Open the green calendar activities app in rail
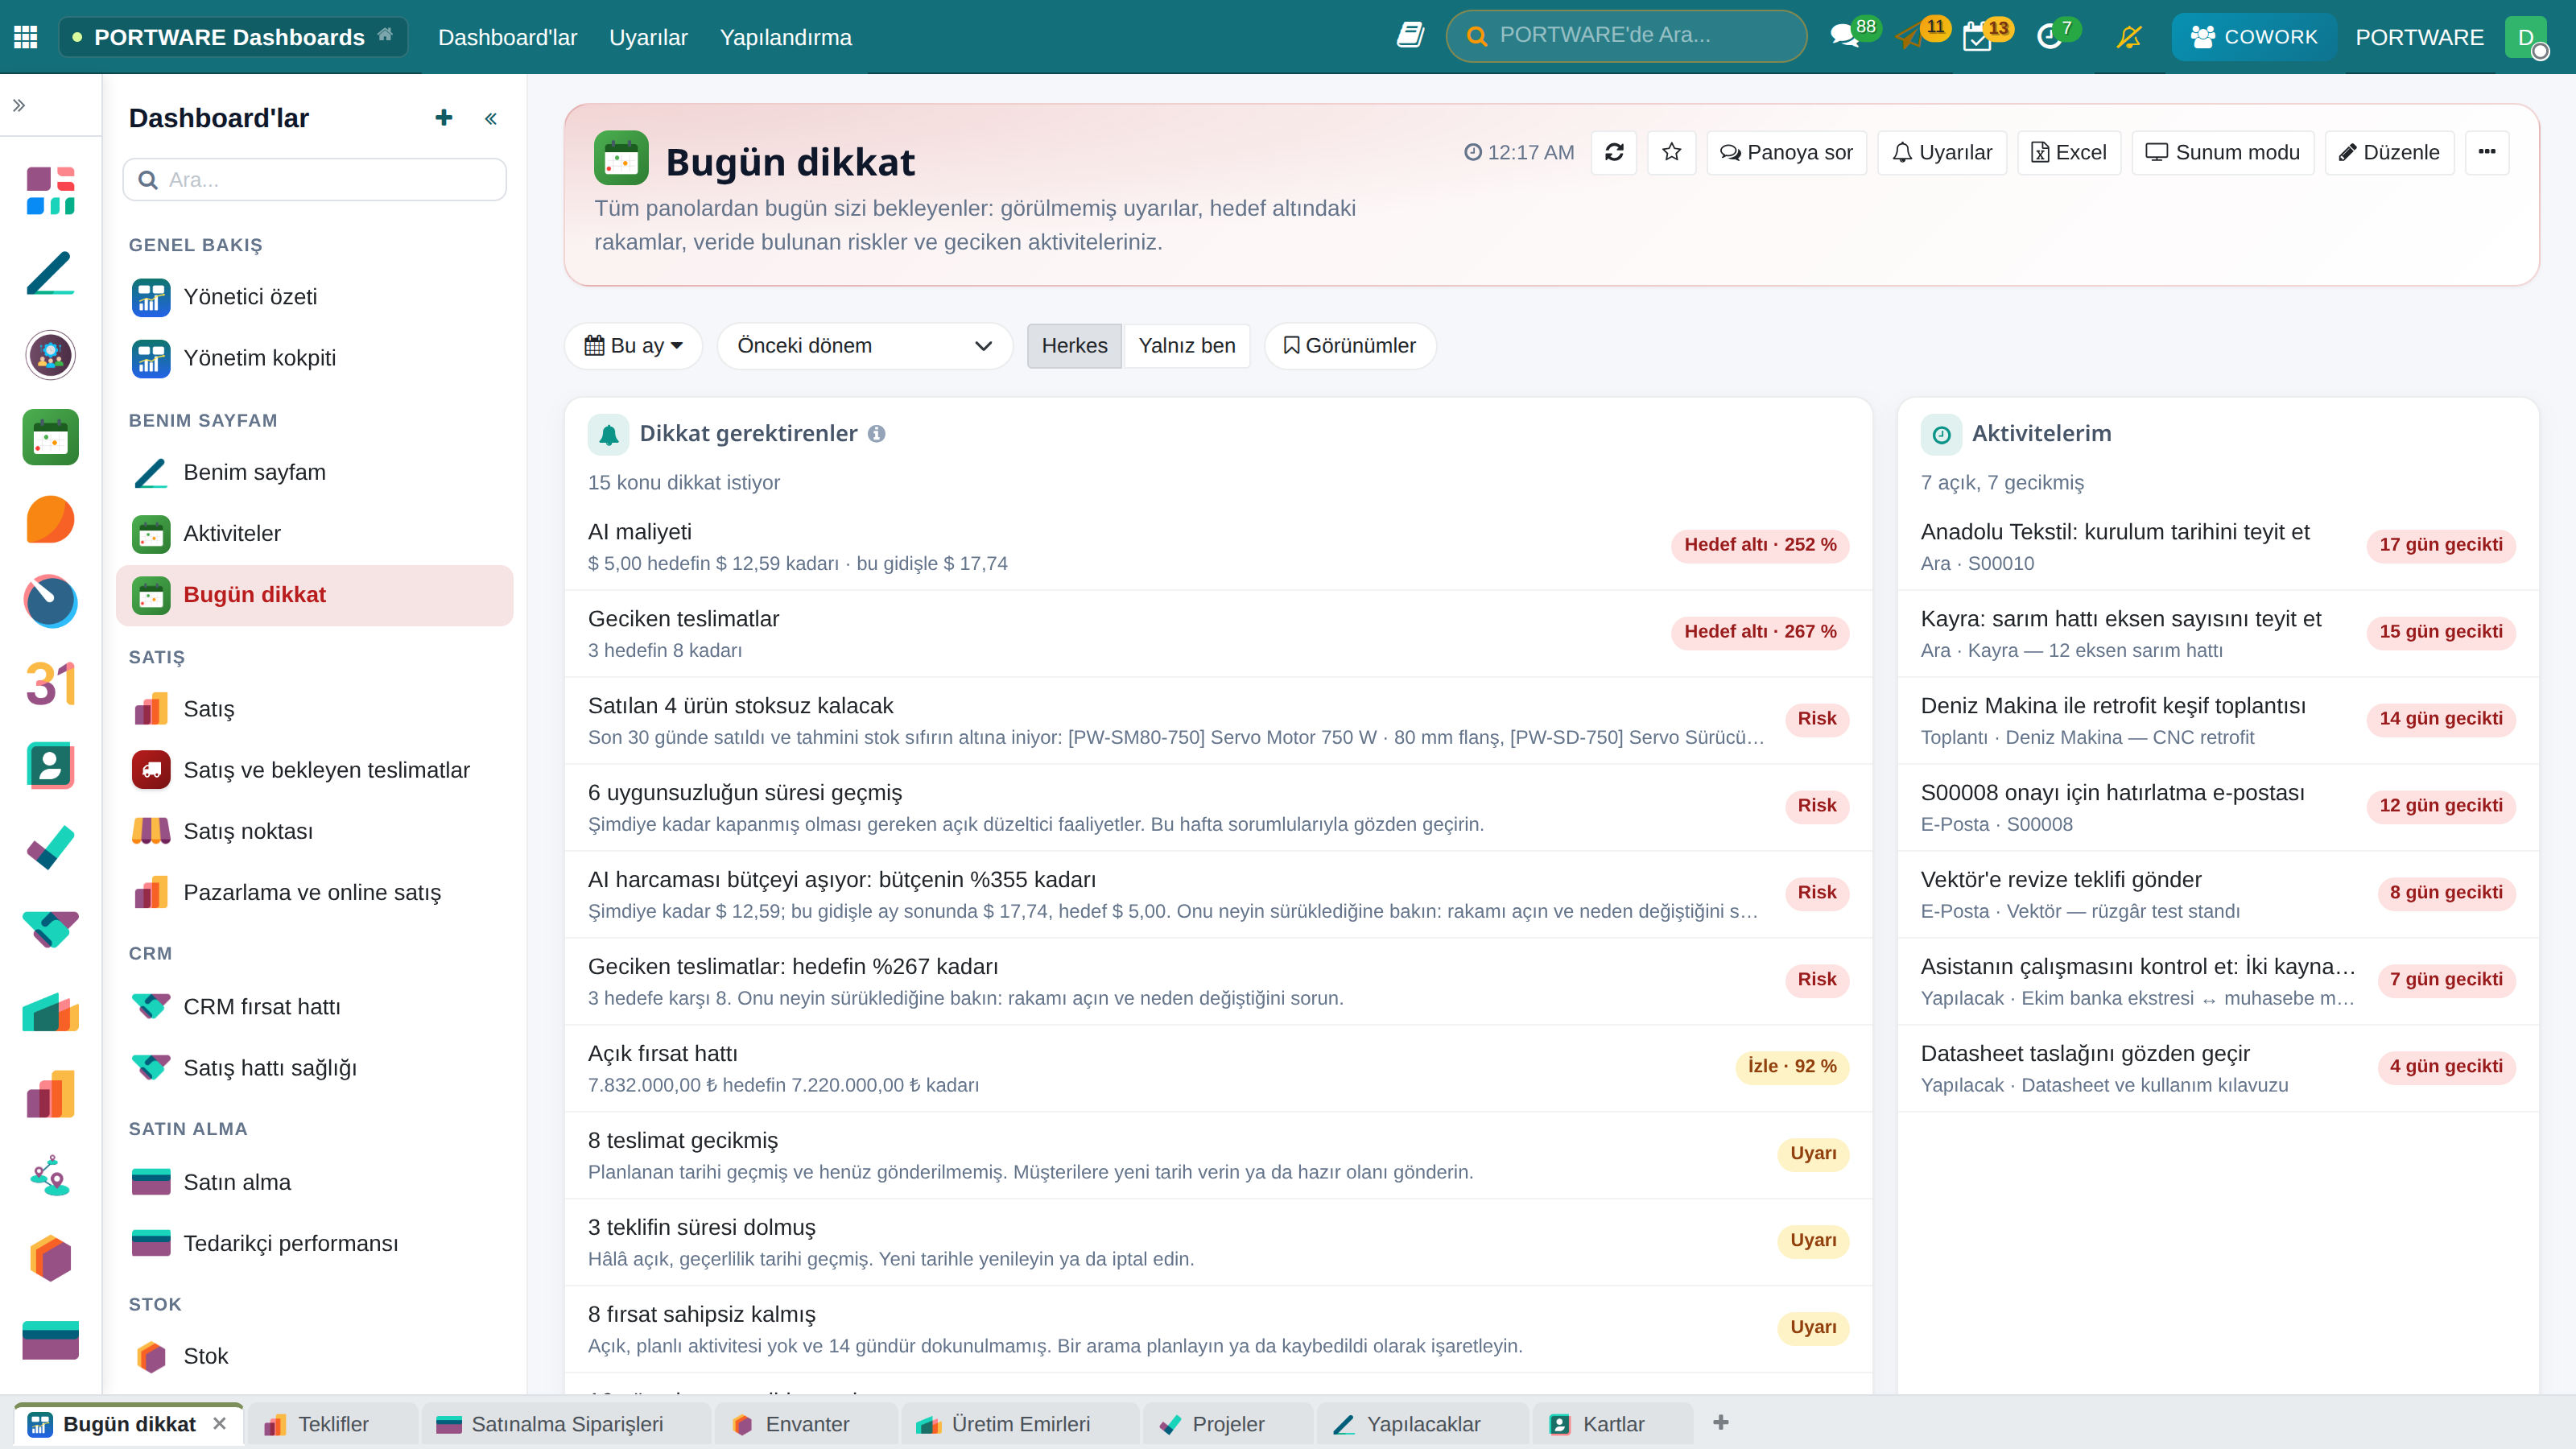Image resolution: width=2576 pixels, height=1449 pixels. (50, 437)
